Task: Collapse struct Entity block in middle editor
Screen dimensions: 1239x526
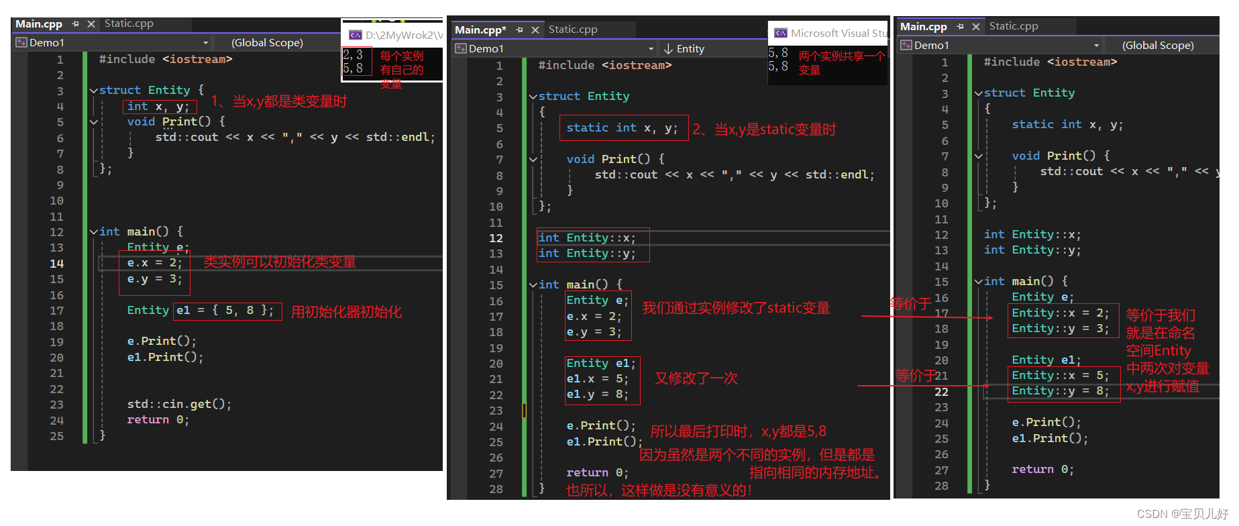Action: tap(533, 97)
